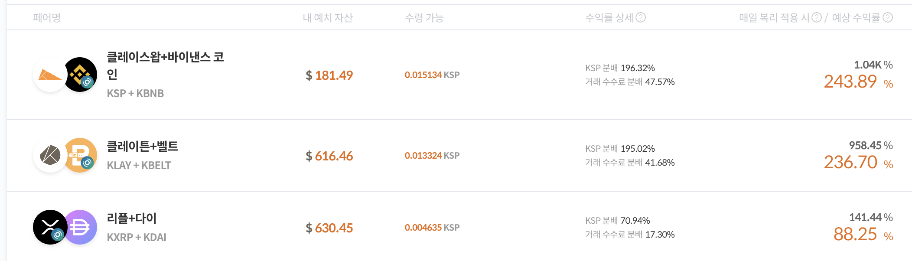Click the 0.015134 KSP claimable amount
The image size is (912, 261).
432,75
